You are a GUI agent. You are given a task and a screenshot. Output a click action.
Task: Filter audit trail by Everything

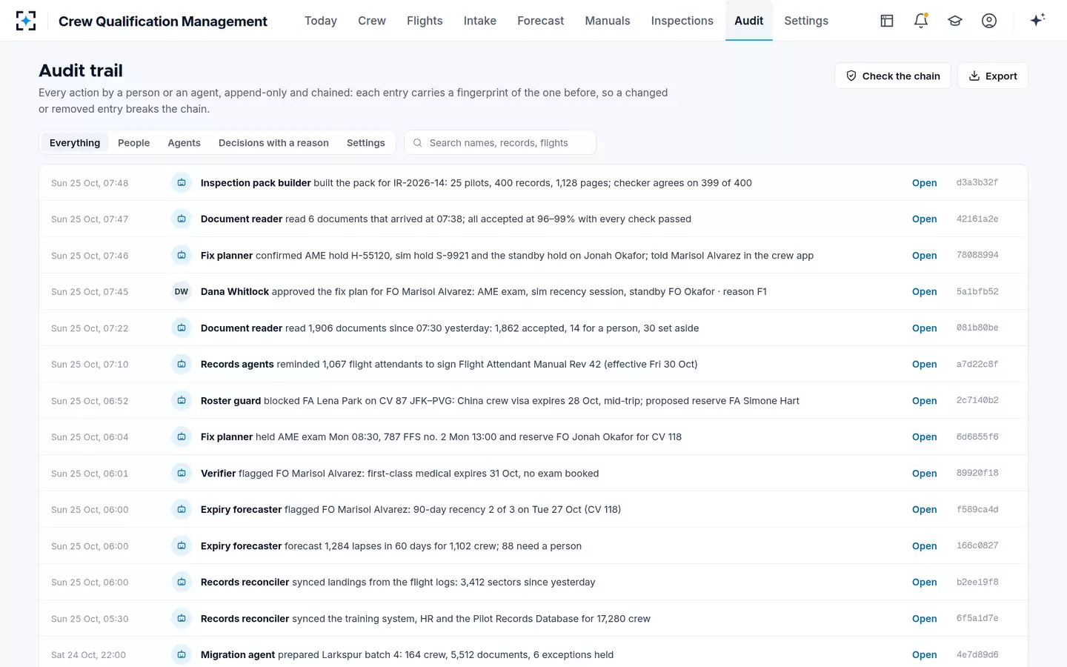pyautogui.click(x=75, y=142)
